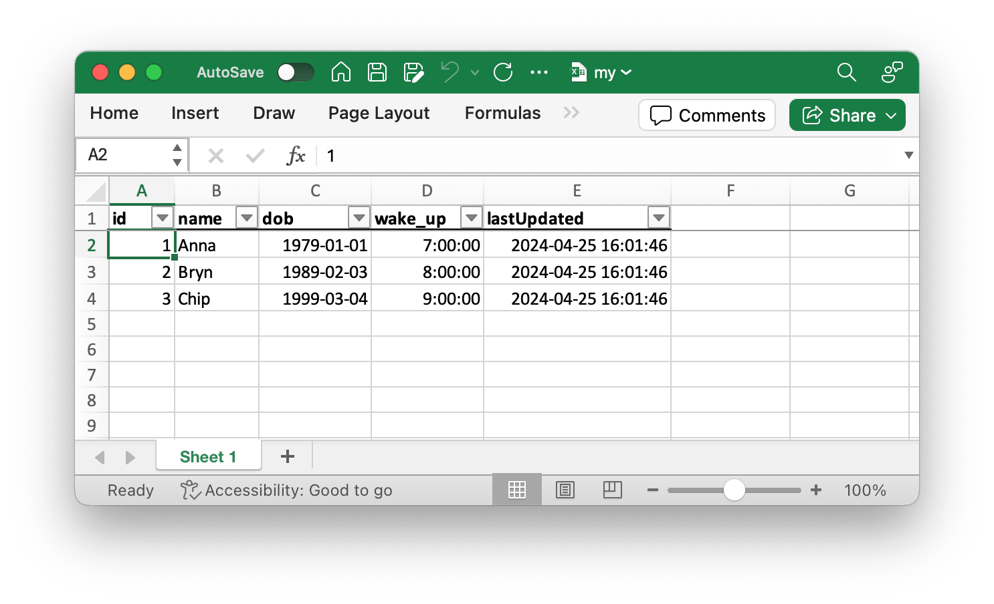The image size is (994, 604).
Task: Select the Sheet 1 tab
Action: [x=208, y=457]
